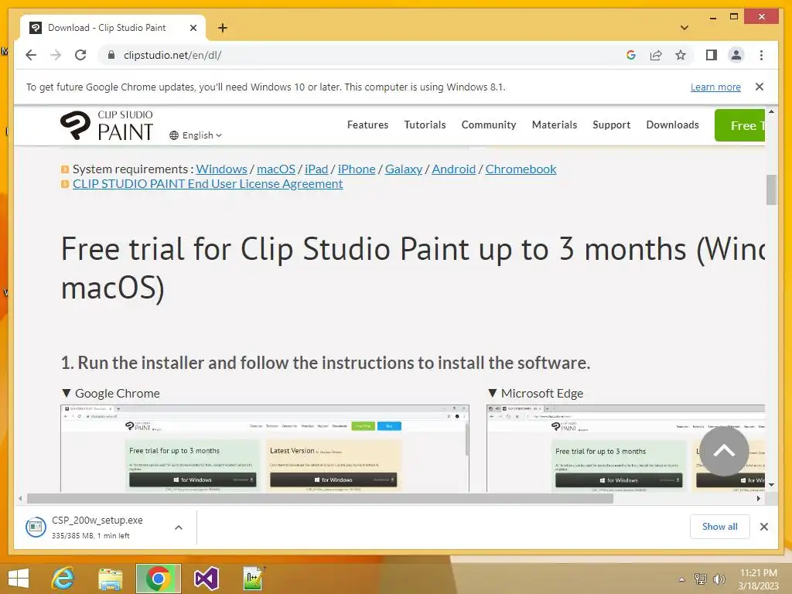Open Galaxy system requirements link
The image size is (792, 594).
[404, 169]
